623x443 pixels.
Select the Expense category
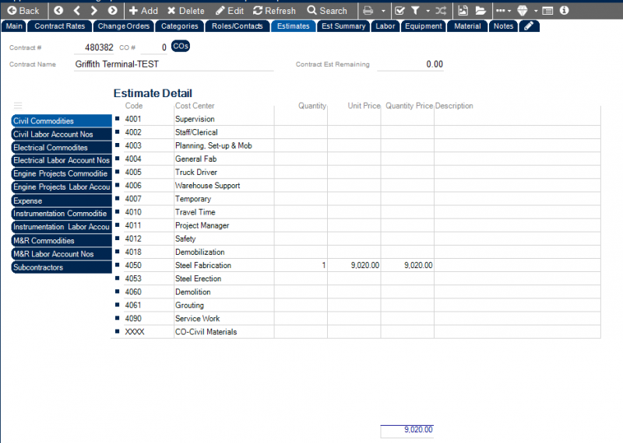point(62,201)
